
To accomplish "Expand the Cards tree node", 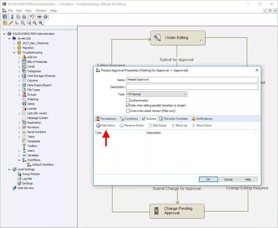I will [x=19, y=66].
